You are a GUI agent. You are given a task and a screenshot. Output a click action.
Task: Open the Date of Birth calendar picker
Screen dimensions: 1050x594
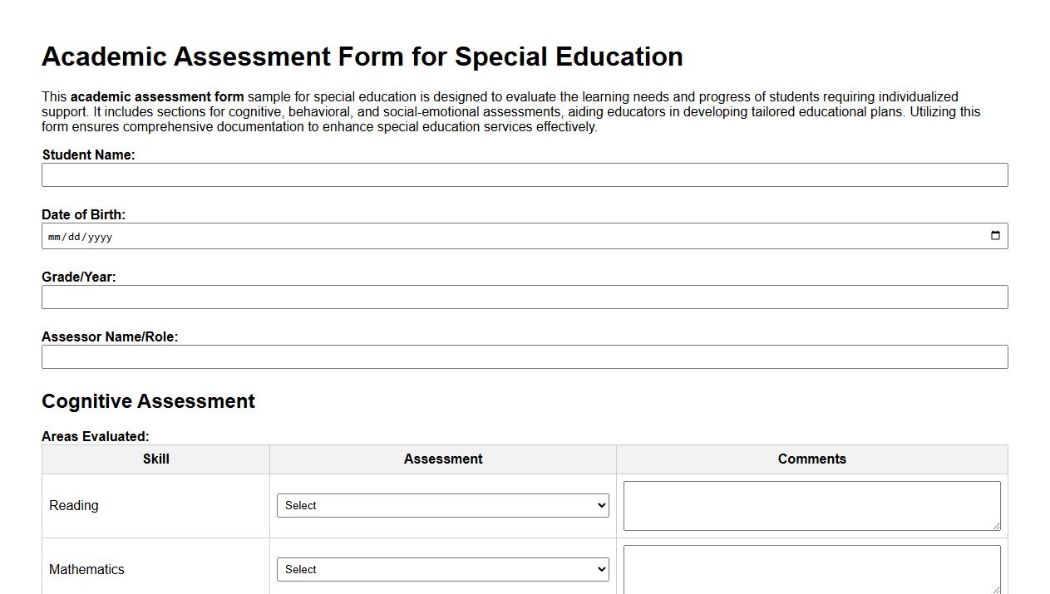pyautogui.click(x=995, y=235)
